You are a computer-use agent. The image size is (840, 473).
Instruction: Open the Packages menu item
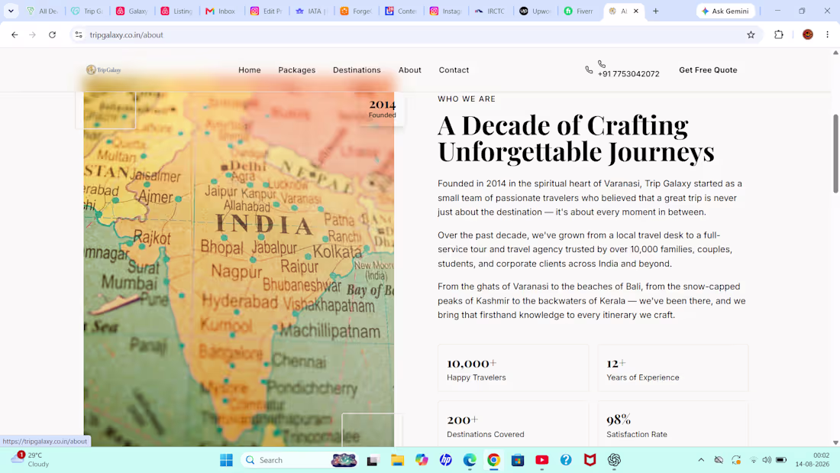296,70
